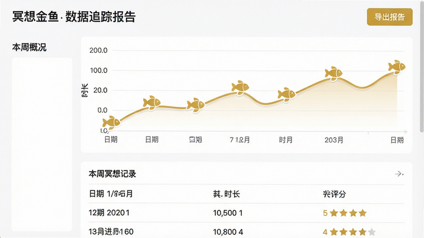Click goldfish marker above 203月 label
This screenshot has width=424, height=238.
(x=333, y=73)
